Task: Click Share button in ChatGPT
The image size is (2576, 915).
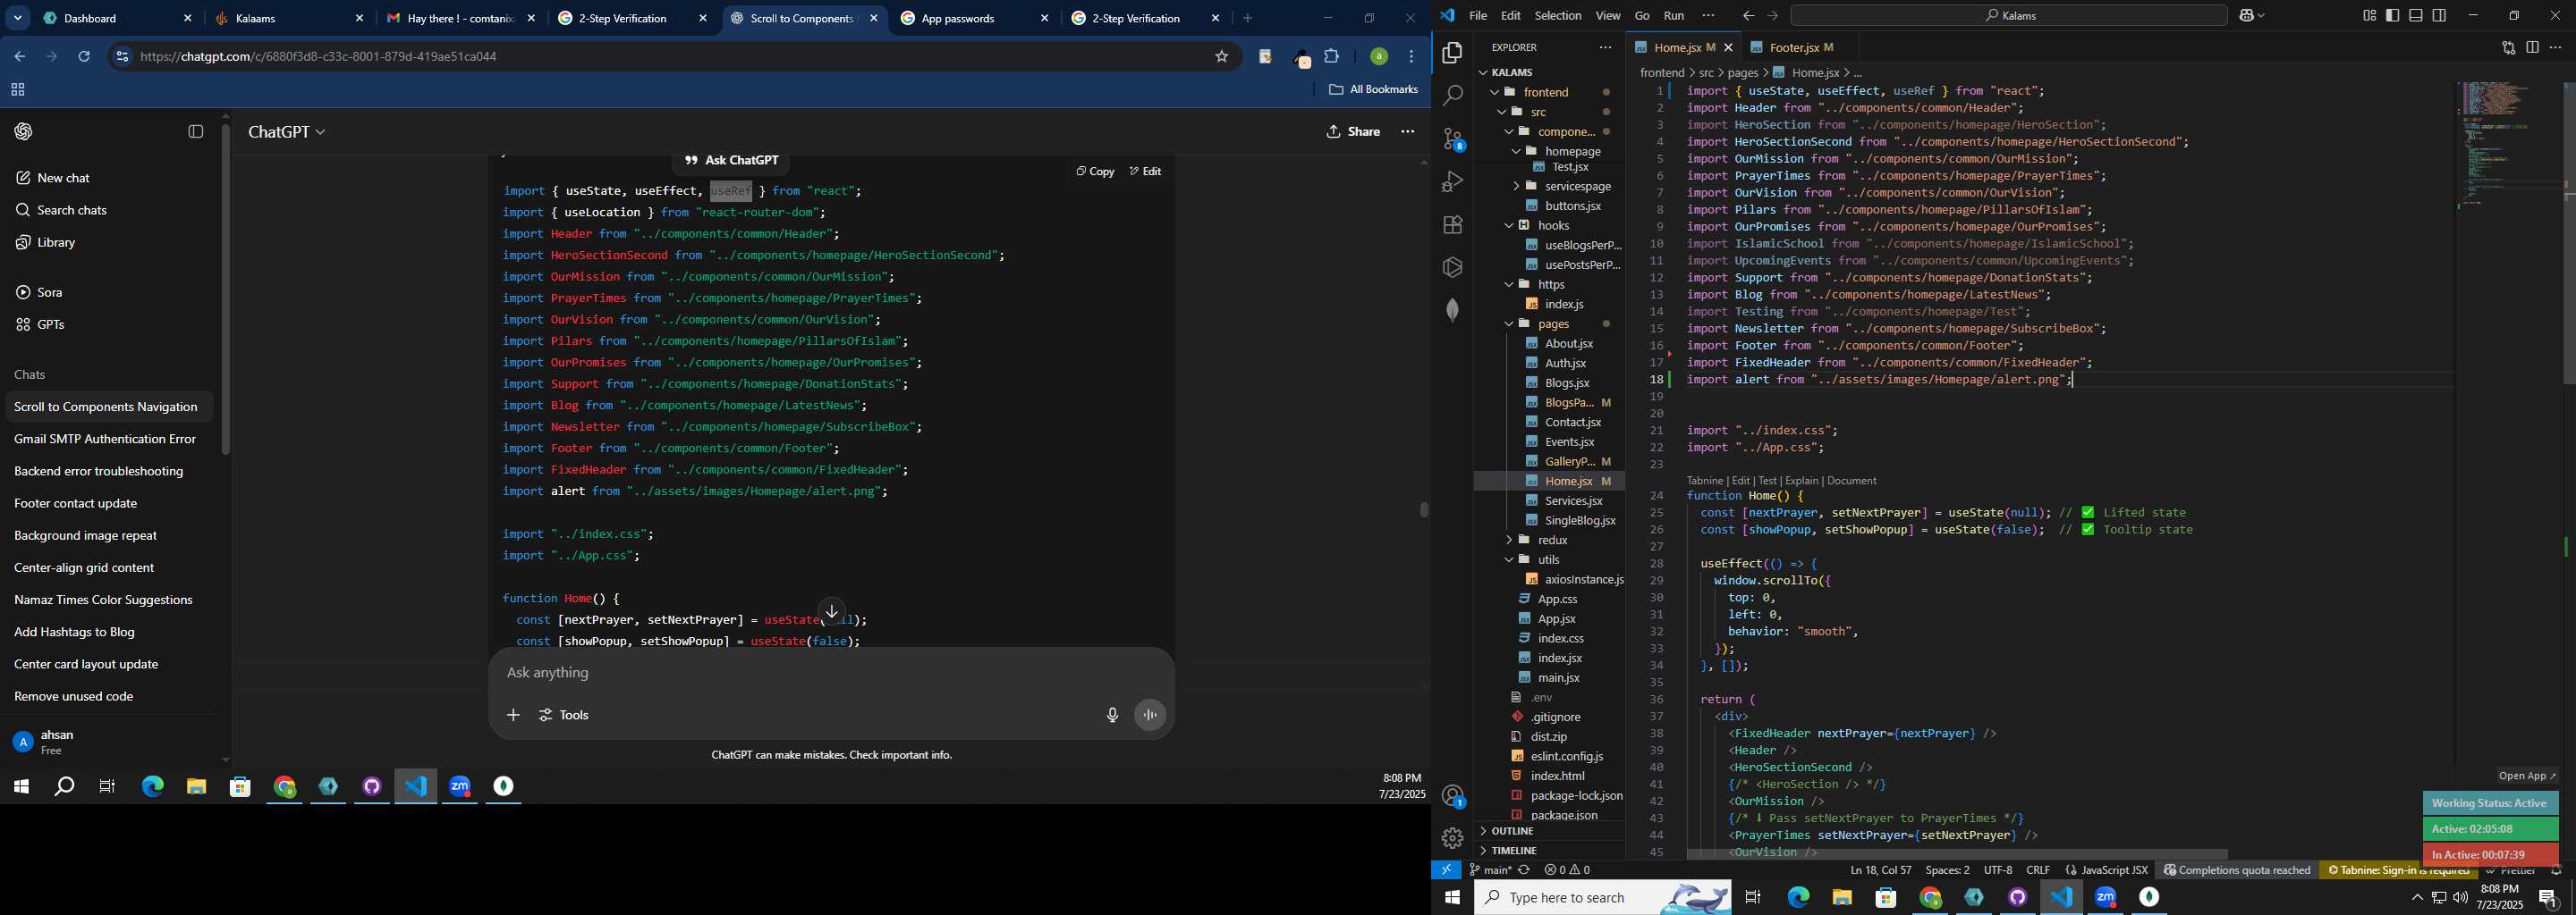Action: [x=1353, y=132]
